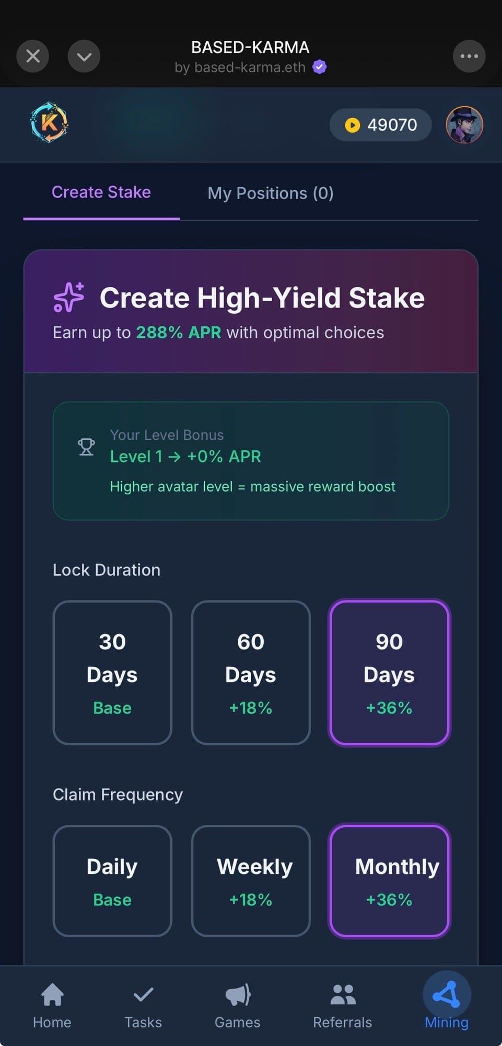Click the Based-Karma K logo
502x1046 pixels.
pyautogui.click(x=49, y=123)
